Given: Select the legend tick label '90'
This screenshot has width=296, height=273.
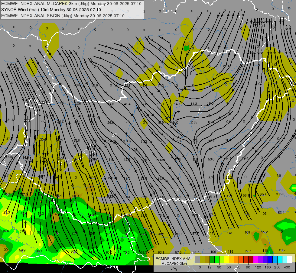Looking at the screenshot, I should [248, 267].
